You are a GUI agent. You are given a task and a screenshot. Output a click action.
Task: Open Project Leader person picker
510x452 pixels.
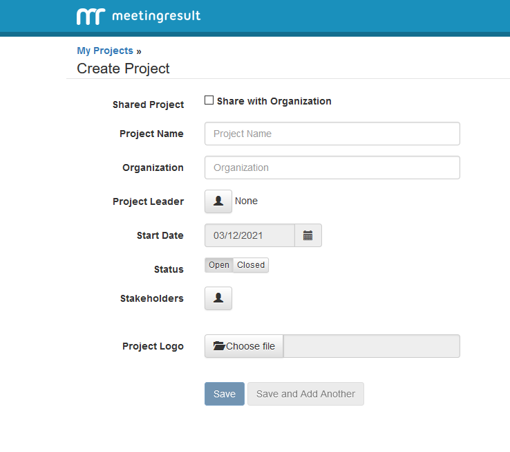tap(218, 201)
